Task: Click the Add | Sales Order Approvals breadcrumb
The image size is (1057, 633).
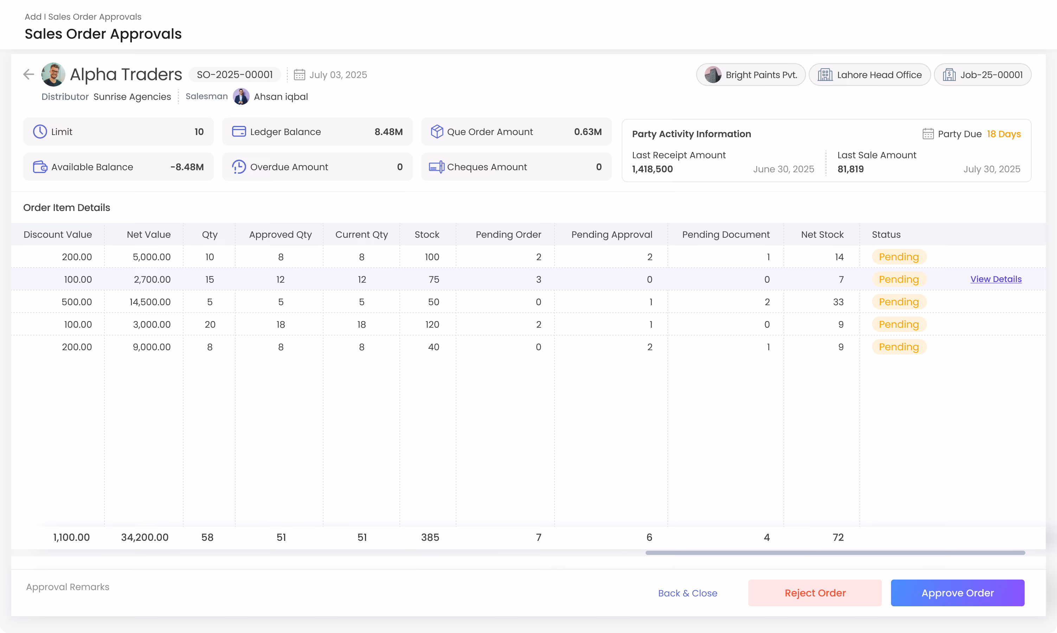Action: pos(83,17)
